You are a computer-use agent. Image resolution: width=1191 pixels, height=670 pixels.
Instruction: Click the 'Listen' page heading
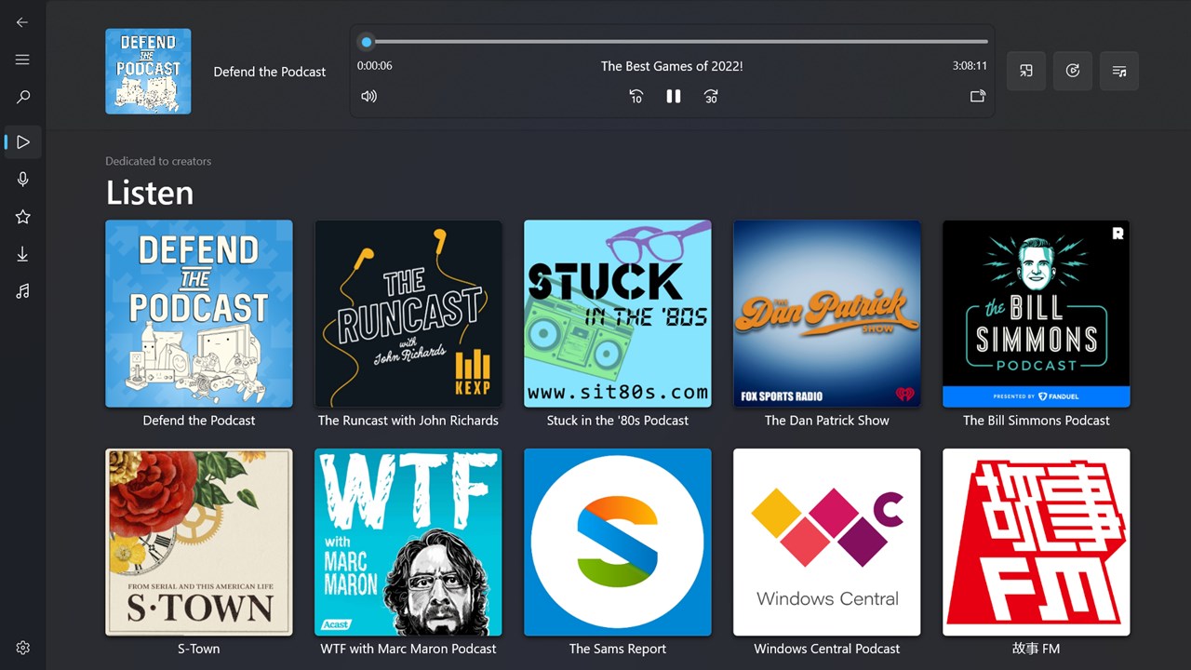tap(150, 193)
